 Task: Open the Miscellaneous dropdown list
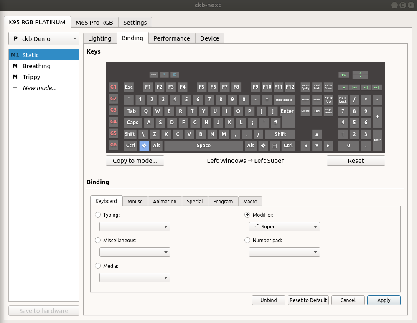coord(135,252)
